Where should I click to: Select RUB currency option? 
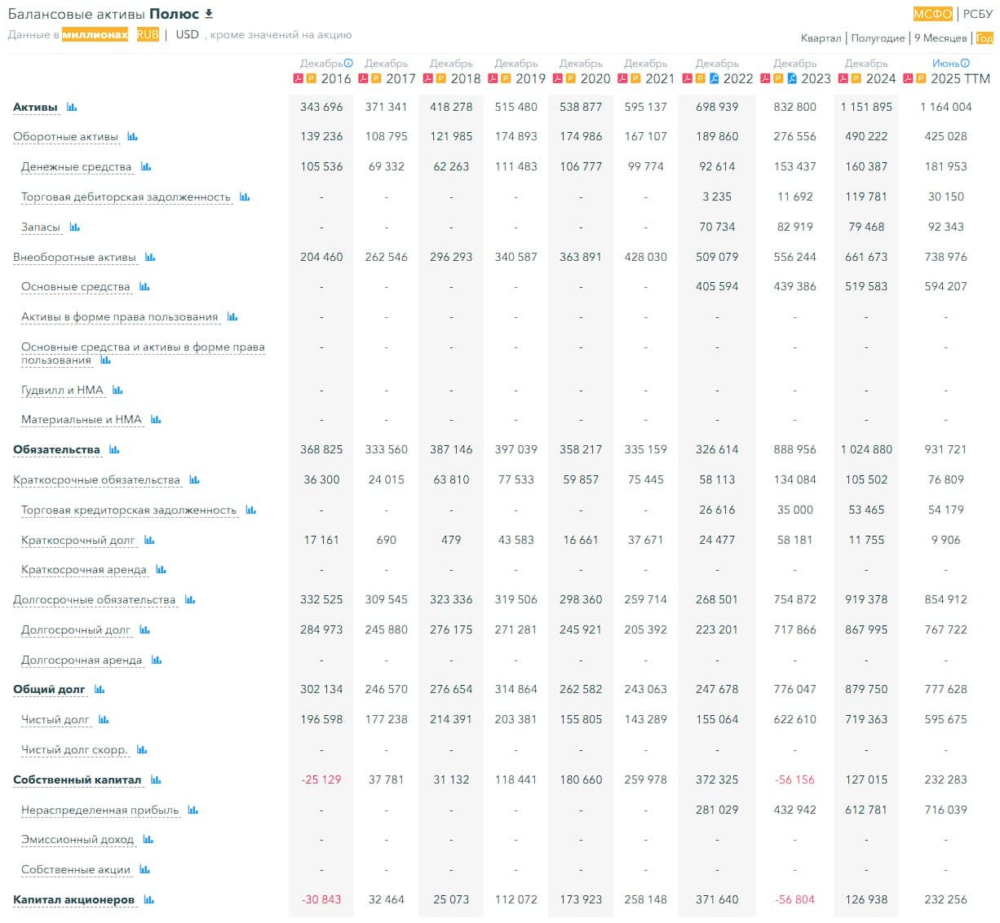point(148,34)
